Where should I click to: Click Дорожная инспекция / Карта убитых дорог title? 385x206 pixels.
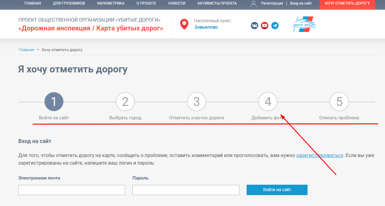91,29
